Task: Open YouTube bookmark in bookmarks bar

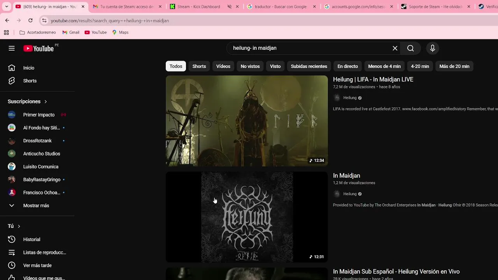Action: click(96, 32)
